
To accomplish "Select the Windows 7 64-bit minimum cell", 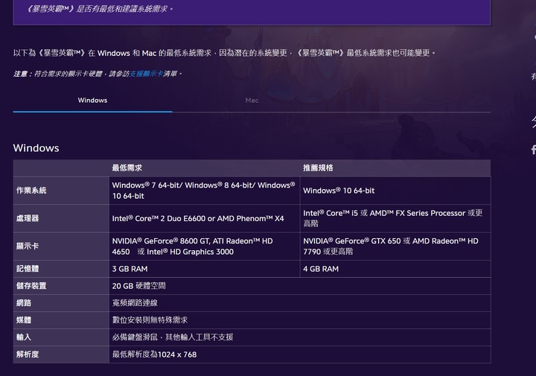I will point(205,191).
